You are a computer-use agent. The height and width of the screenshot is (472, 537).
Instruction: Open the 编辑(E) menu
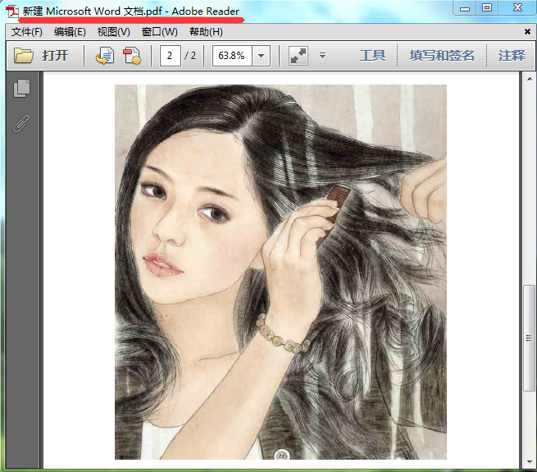(70, 32)
